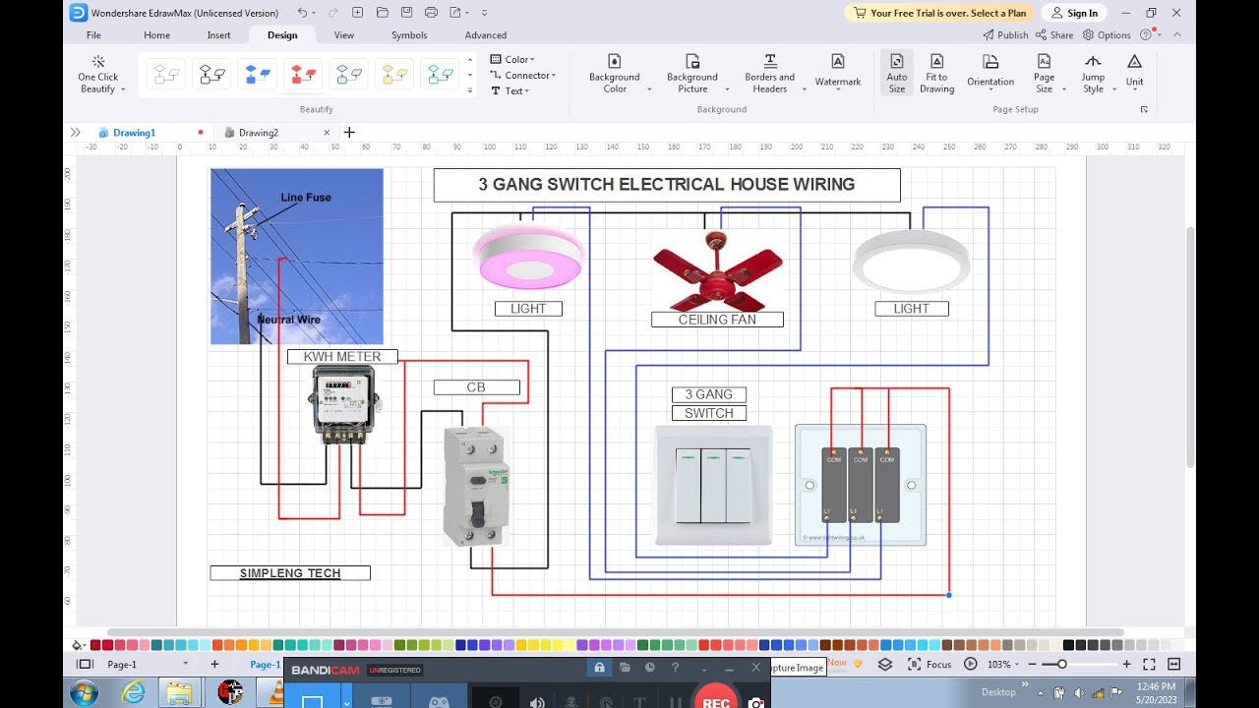
Task: Switch to the Insert tab
Action: 219,34
